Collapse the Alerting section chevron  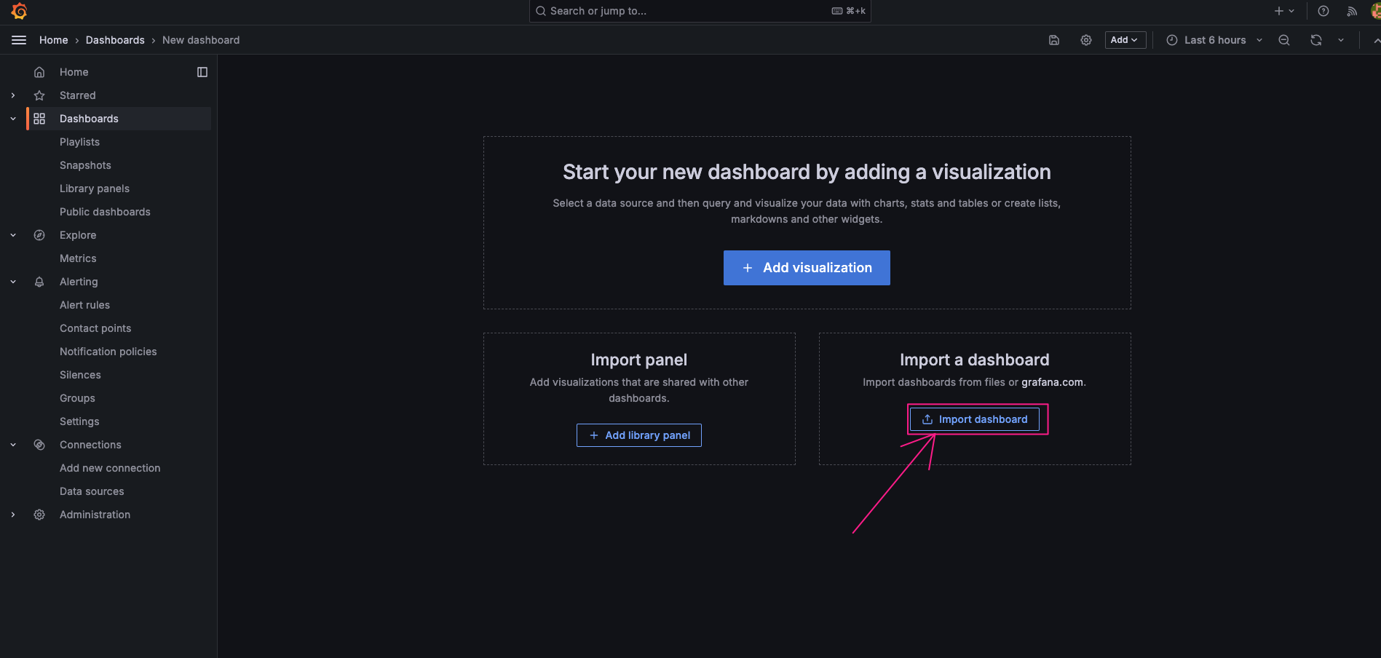tap(13, 282)
